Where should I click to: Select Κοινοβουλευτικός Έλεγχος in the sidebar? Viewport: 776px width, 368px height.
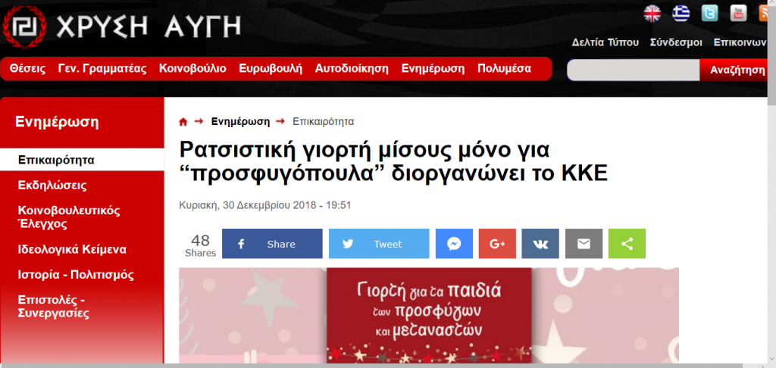tap(69, 217)
